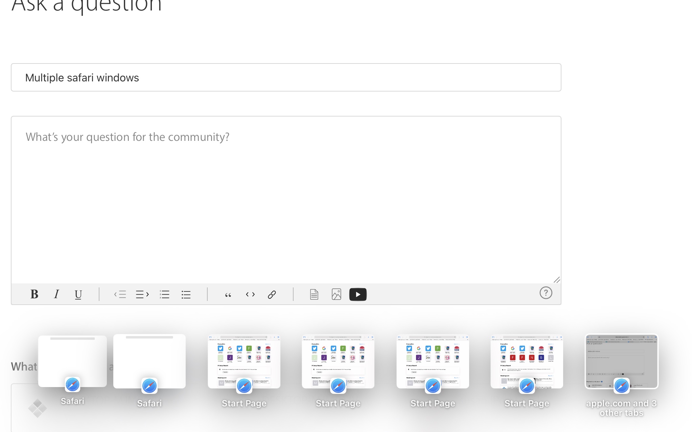The height and width of the screenshot is (432, 692).
Task: Click the increase indent icon
Action: 142,295
